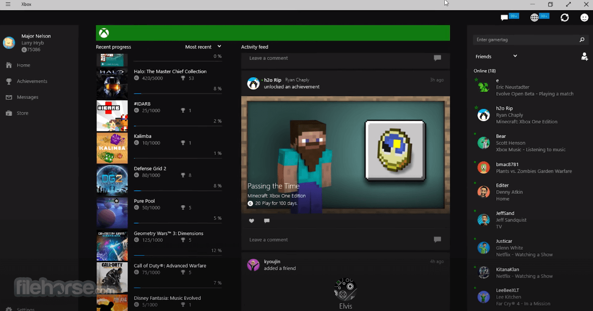Click the Disney Fantasia: Music Evolved title
593x311 pixels.
click(x=167, y=298)
